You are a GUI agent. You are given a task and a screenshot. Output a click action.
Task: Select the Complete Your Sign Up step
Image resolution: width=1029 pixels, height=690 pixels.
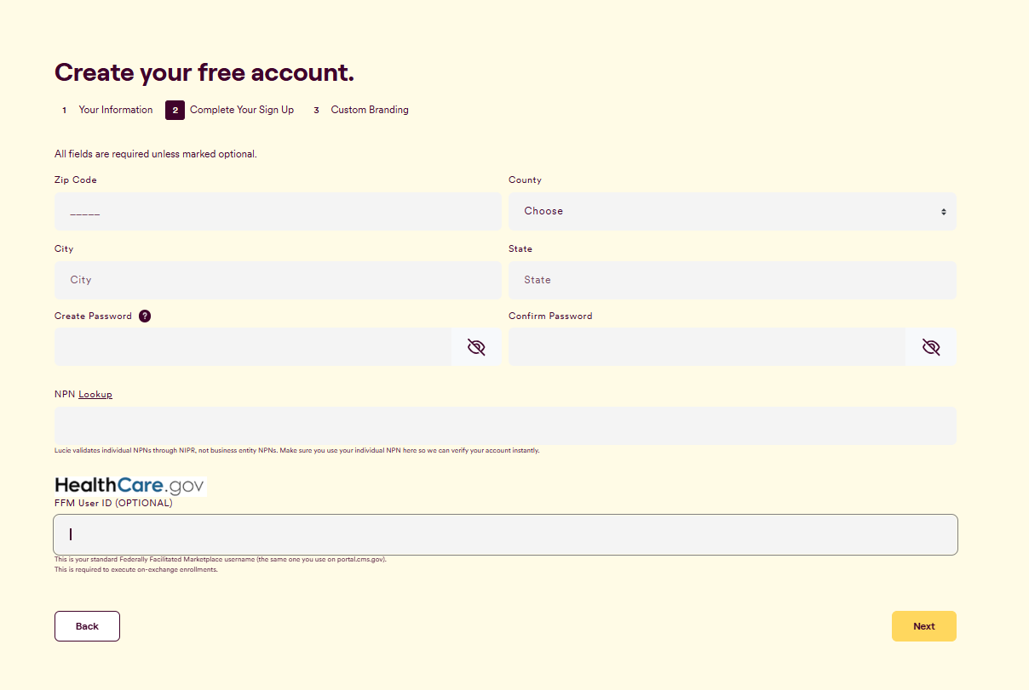[242, 110]
